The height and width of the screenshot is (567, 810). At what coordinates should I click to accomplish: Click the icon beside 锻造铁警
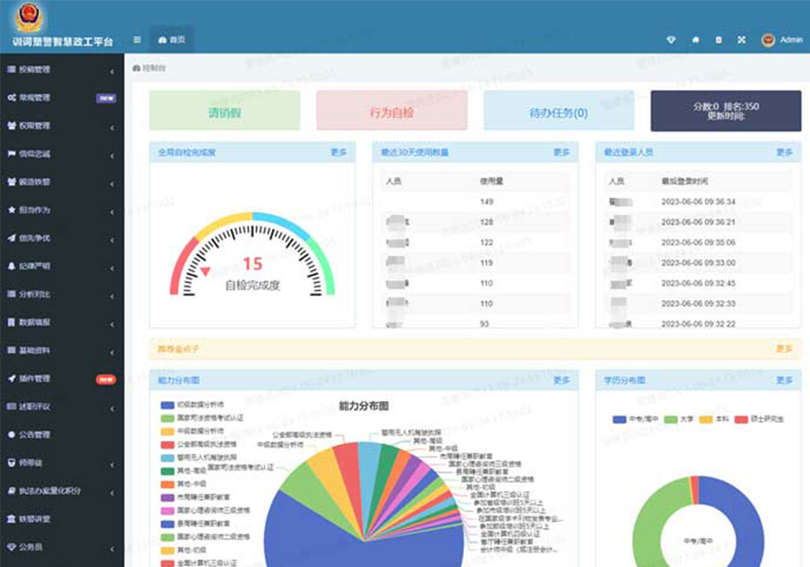point(11,181)
